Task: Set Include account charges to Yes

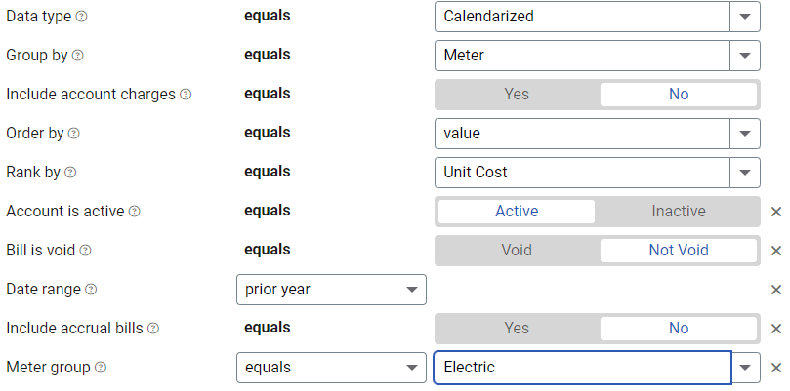Action: pos(517,95)
